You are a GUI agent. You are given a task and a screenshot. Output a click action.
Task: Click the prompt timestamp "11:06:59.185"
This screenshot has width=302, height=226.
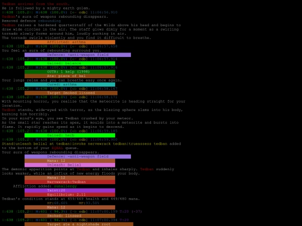pyautogui.click(x=103, y=131)
